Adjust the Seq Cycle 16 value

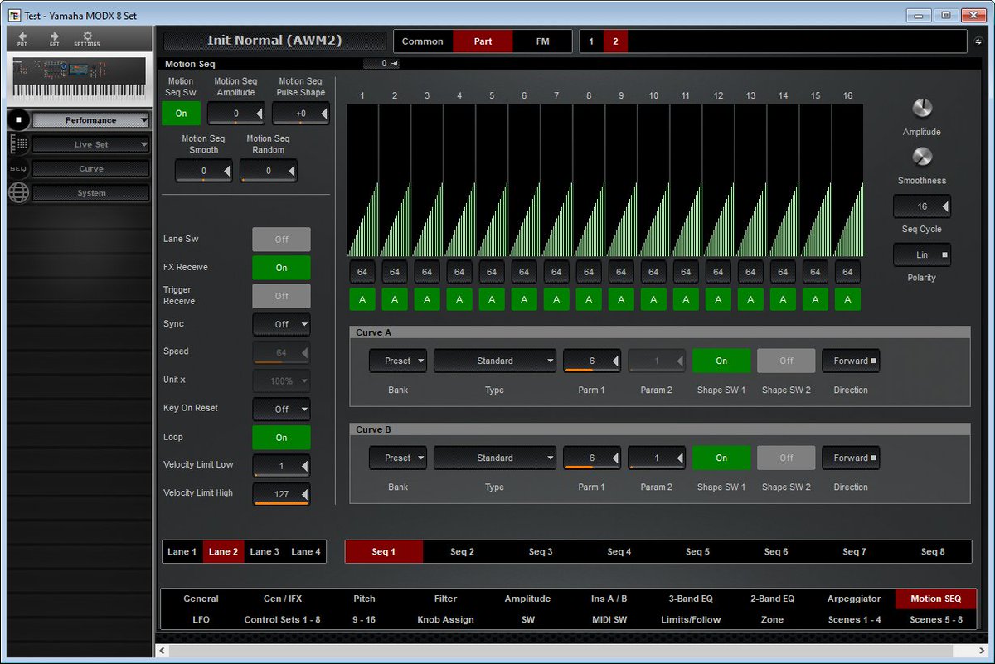(922, 206)
